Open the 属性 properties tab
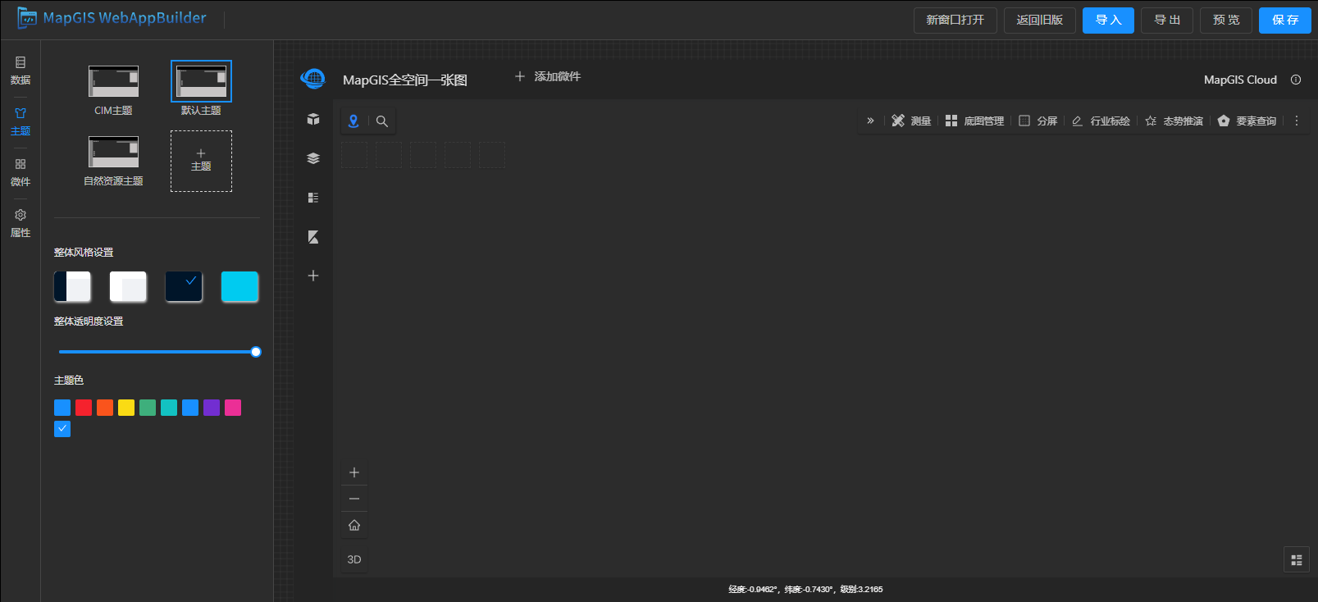 [x=21, y=223]
